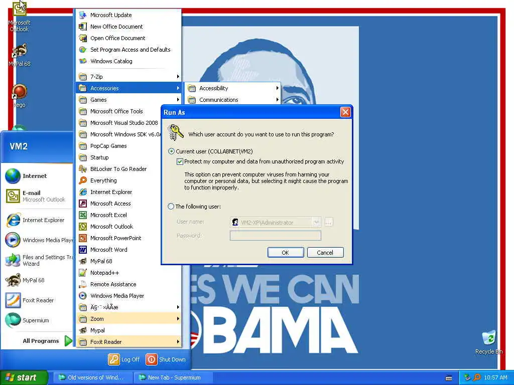This screenshot has height=385, width=514.
Task: Open Microsoft Update in programs list
Action: [x=129, y=15]
